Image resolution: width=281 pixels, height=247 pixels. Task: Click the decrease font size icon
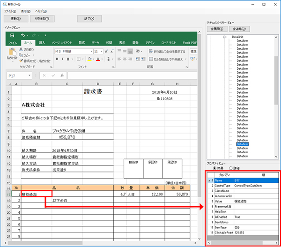(x=112, y=52)
